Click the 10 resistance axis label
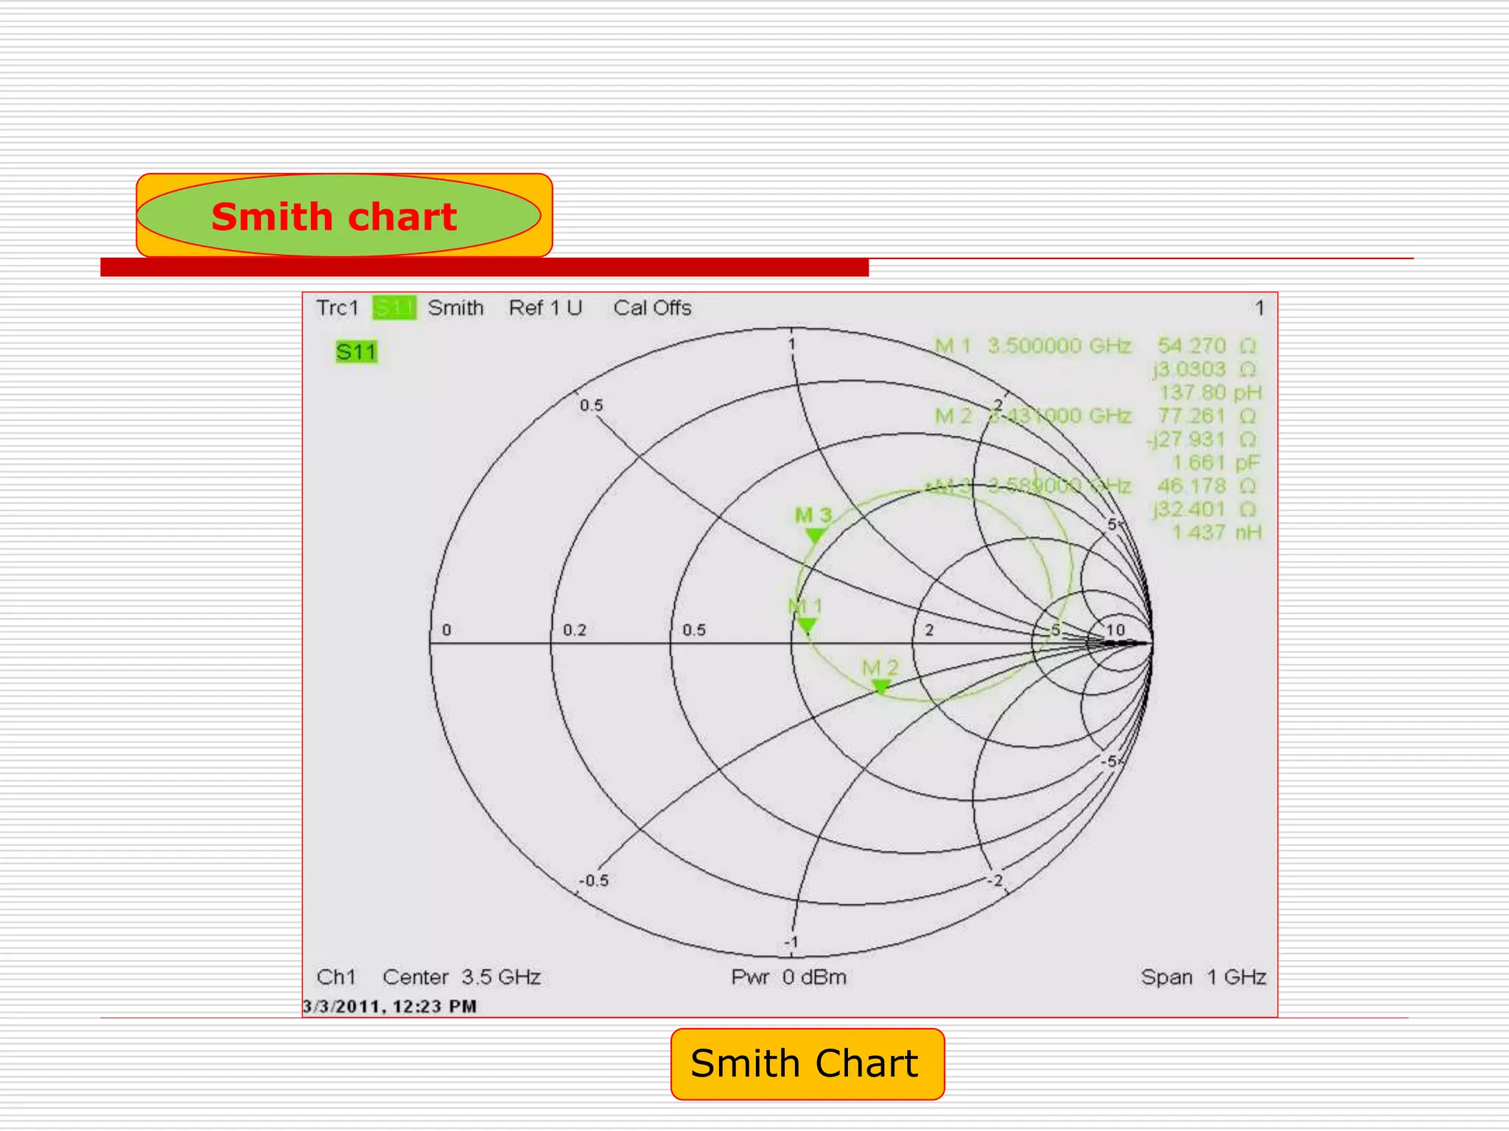Image resolution: width=1509 pixels, height=1131 pixels. pos(1116,630)
